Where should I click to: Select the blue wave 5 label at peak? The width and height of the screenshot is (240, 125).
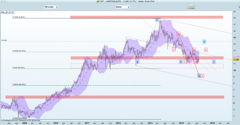point(157,20)
